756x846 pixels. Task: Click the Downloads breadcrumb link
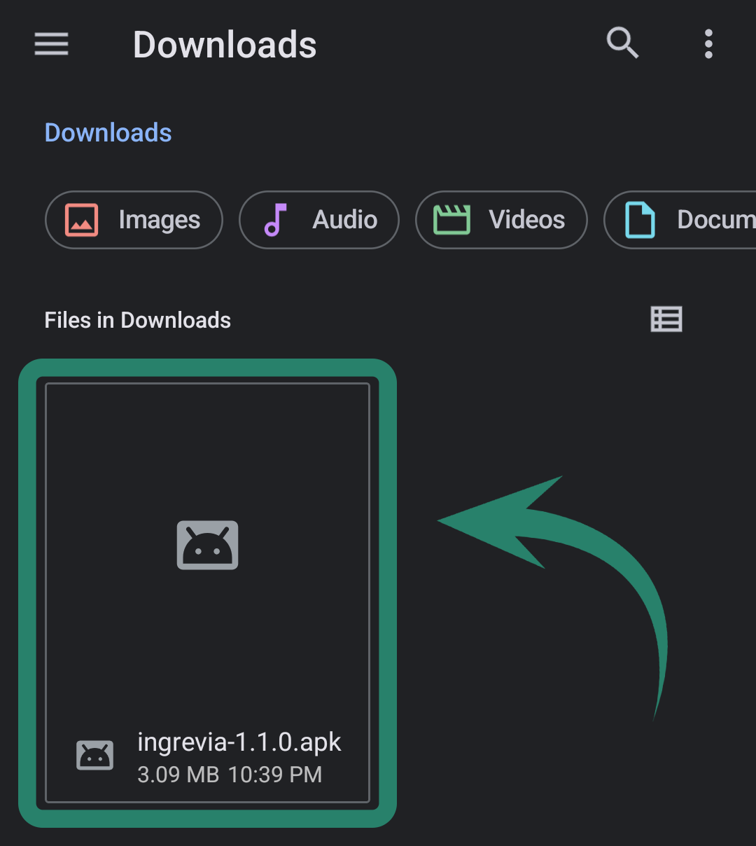click(108, 132)
